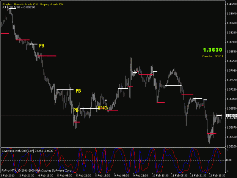Click the 1.40280 price axis label
Screen dimensions: 237x178
pos(232,4)
